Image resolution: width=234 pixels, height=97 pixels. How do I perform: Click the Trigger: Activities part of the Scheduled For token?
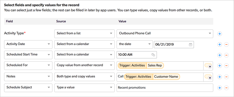(132, 65)
